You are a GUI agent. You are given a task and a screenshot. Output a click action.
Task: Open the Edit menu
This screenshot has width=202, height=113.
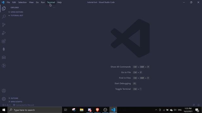click(14, 2)
